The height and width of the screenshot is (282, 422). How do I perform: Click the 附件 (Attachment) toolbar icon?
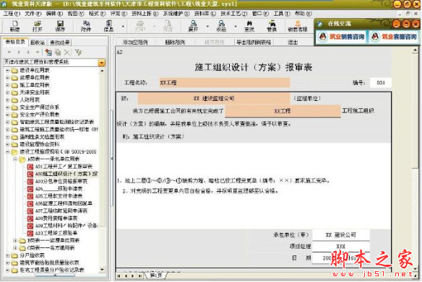coord(86,26)
